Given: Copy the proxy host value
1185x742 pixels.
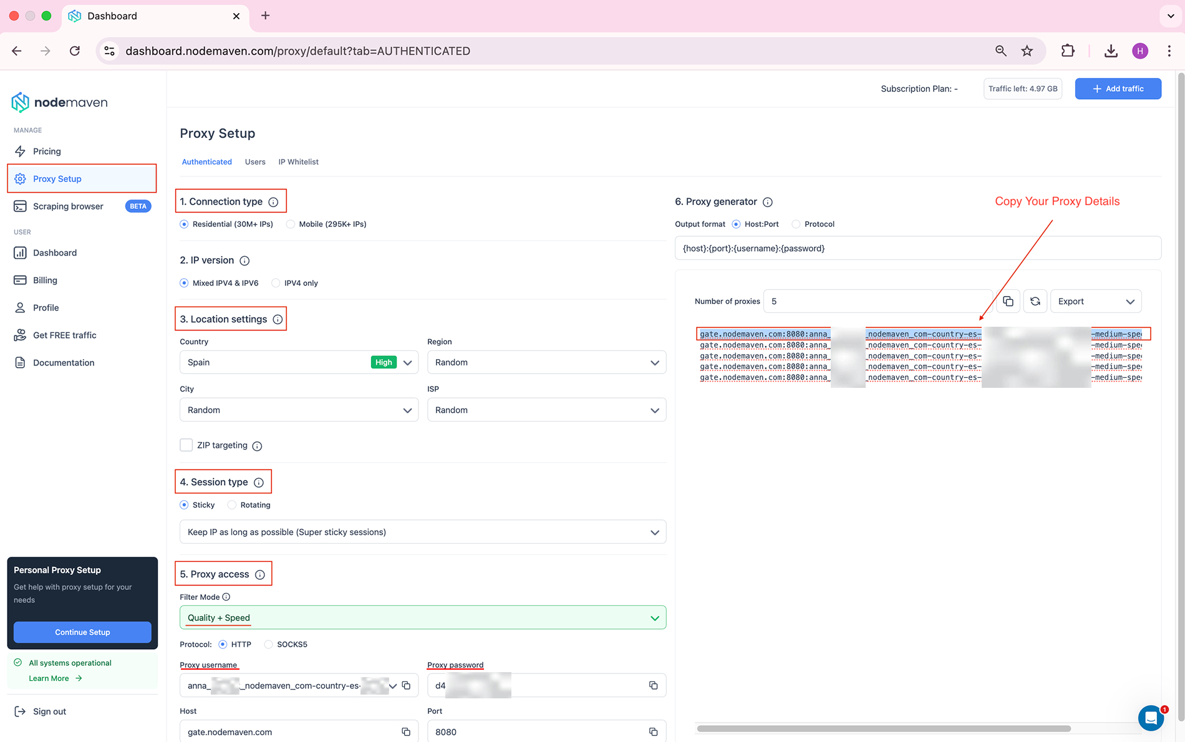Looking at the screenshot, I should tap(405, 731).
